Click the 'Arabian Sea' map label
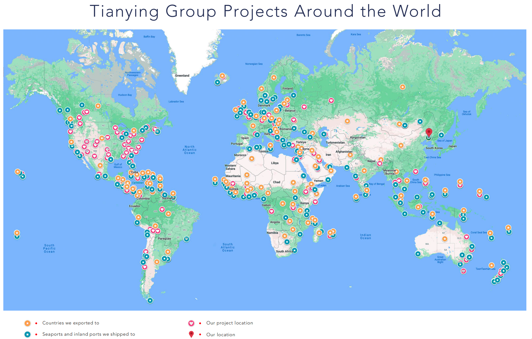The height and width of the screenshot is (339, 532). [x=343, y=186]
